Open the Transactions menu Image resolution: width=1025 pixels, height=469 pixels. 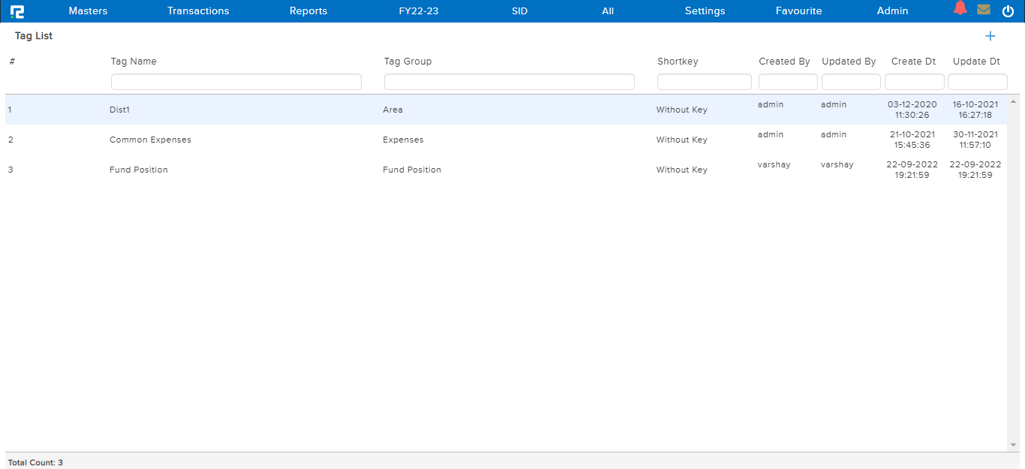click(198, 11)
